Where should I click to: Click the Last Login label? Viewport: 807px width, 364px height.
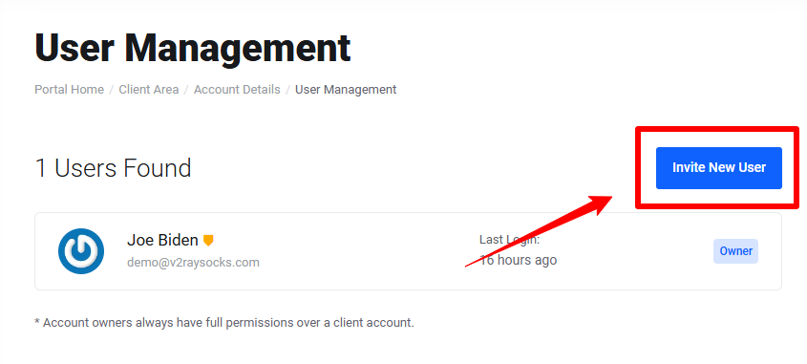pyautogui.click(x=509, y=240)
